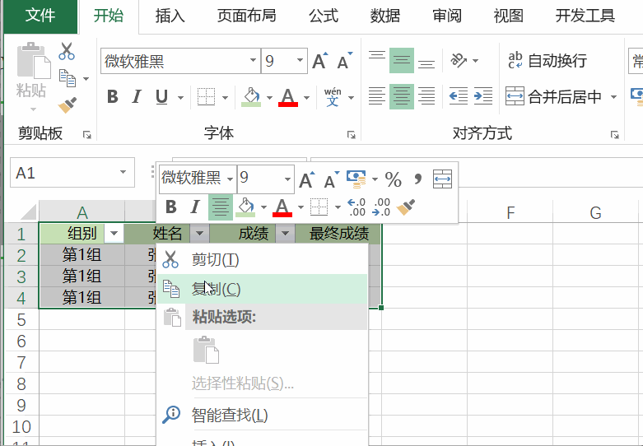643x446 pixels.
Task: Switch to the 页面布局 tab
Action: click(x=246, y=16)
